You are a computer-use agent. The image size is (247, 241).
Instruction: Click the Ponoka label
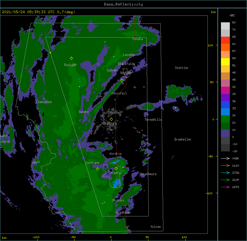[138, 39]
